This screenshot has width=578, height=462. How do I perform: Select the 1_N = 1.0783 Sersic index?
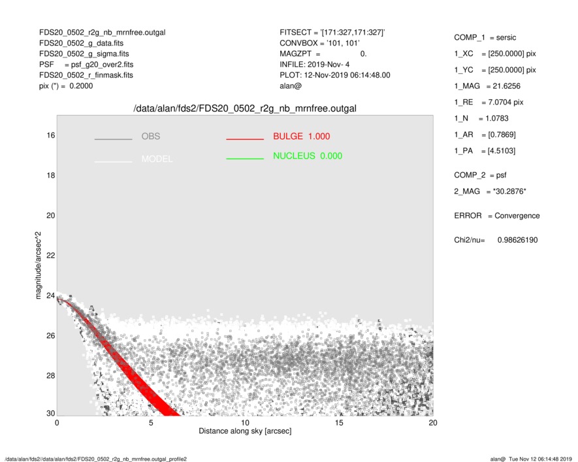pos(481,119)
